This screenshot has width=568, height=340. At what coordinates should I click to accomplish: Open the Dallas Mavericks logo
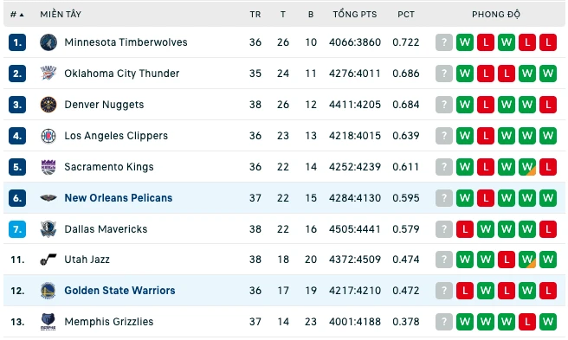[x=48, y=229]
